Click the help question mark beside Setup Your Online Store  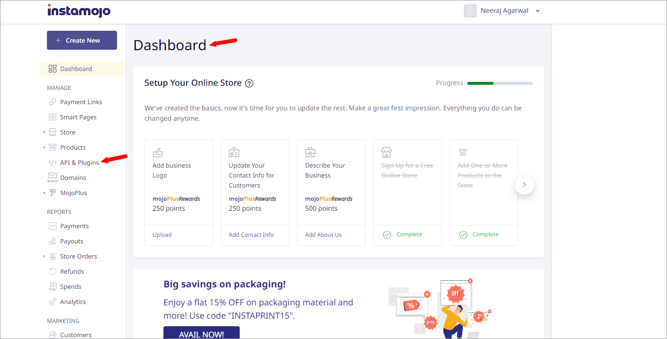(249, 83)
